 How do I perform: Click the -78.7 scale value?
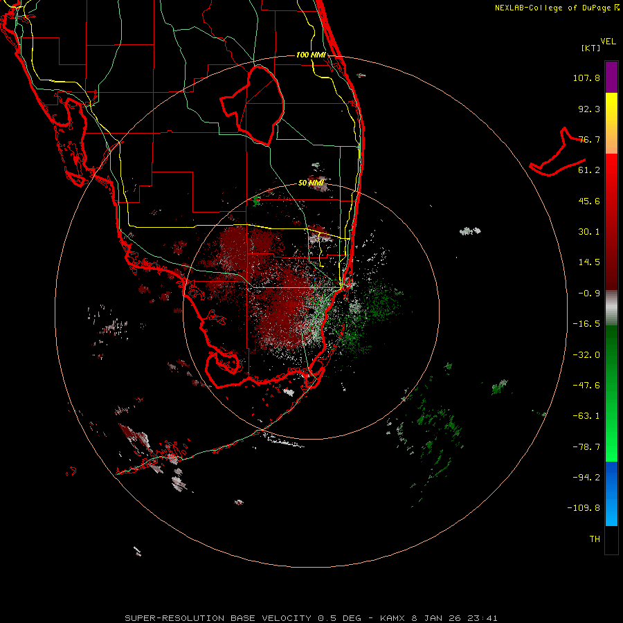[586, 447]
